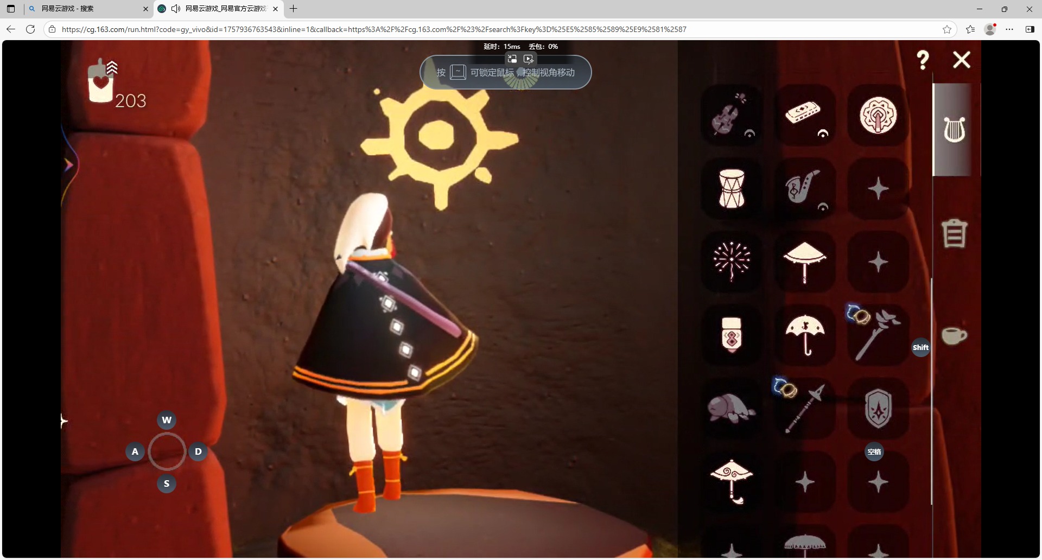Image resolution: width=1042 pixels, height=560 pixels.
Task: Click the item list scrollbar
Action: pos(932,391)
